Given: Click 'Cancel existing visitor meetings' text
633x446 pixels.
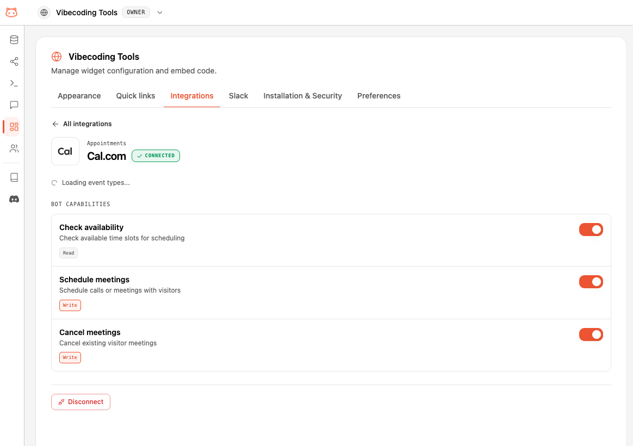Looking at the screenshot, I should (108, 343).
